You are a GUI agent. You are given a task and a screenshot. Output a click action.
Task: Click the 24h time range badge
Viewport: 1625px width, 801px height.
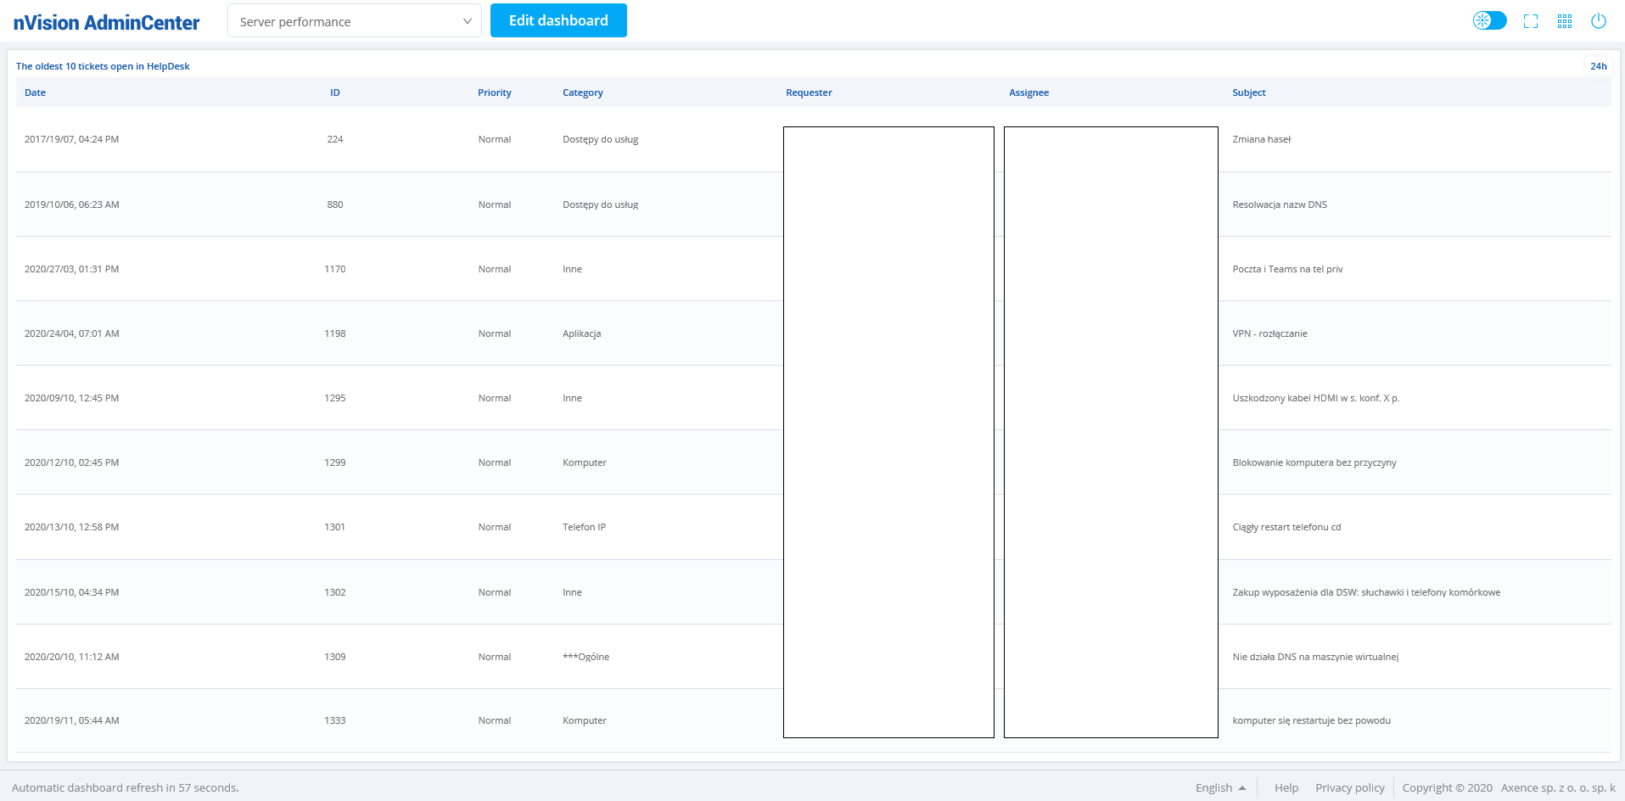click(1598, 66)
